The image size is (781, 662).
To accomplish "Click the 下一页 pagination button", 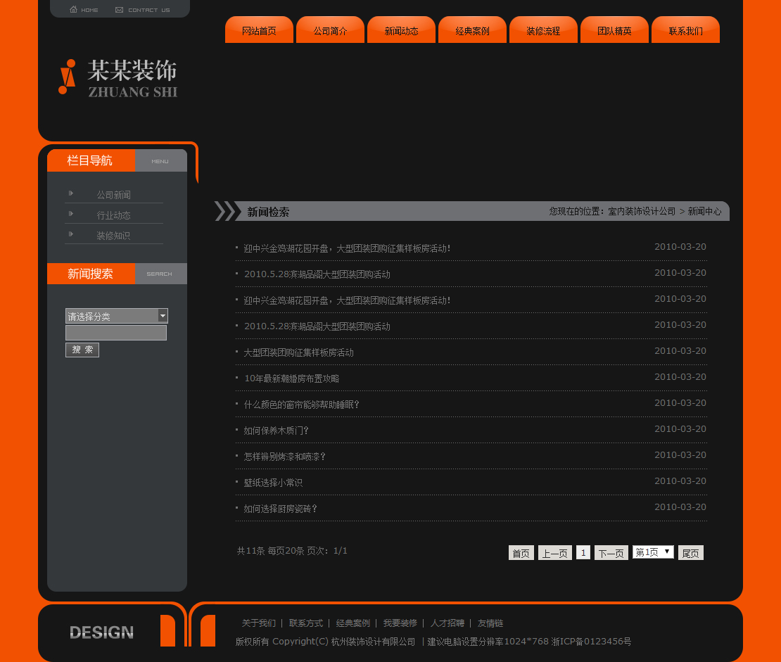I will pyautogui.click(x=611, y=552).
